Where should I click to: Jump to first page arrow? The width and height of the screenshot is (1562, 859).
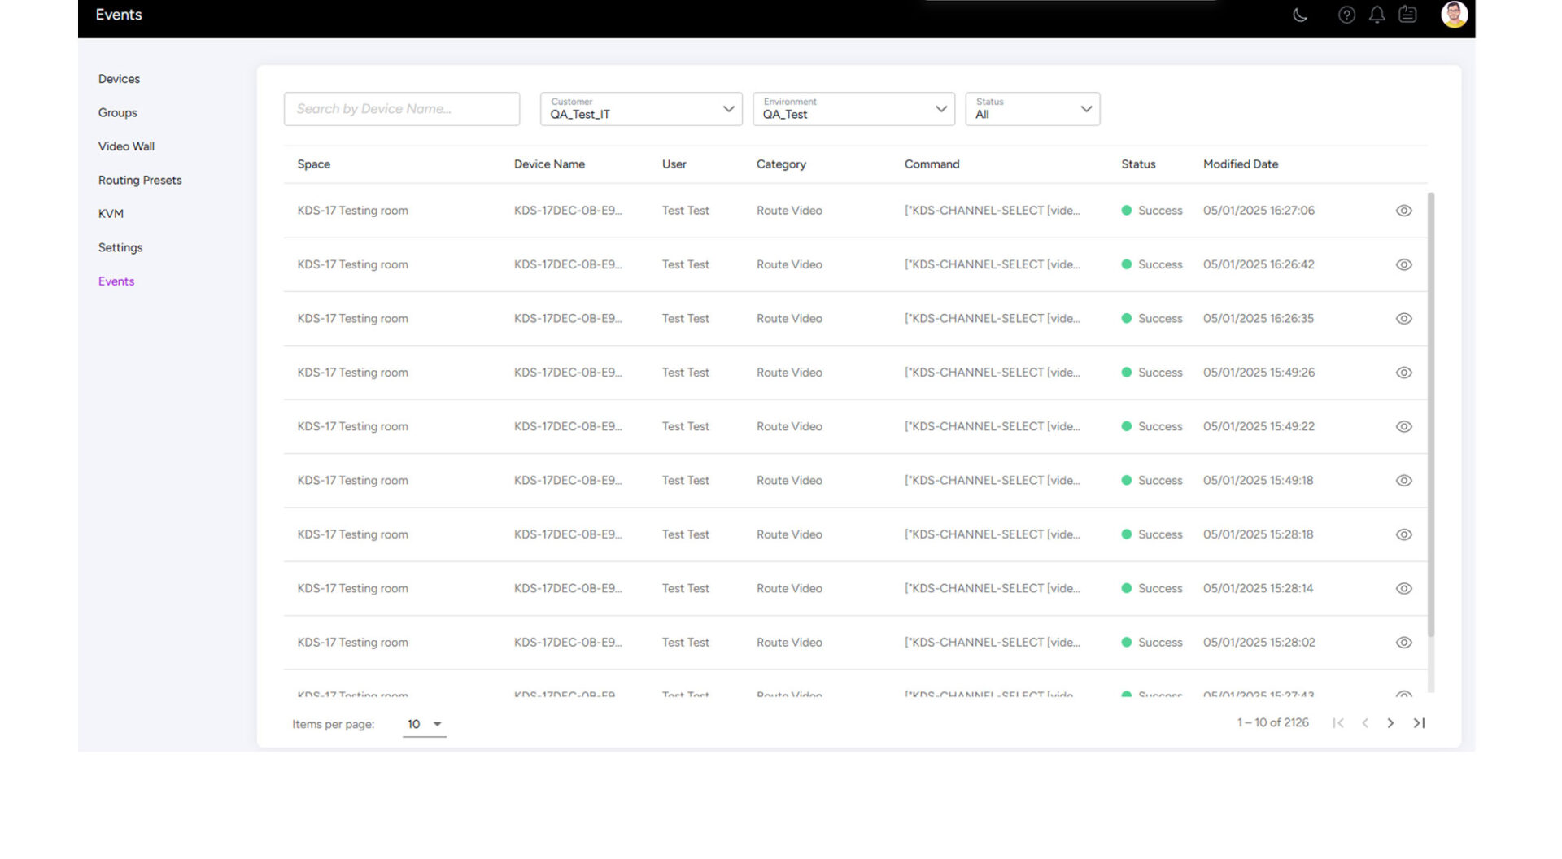[1338, 723]
